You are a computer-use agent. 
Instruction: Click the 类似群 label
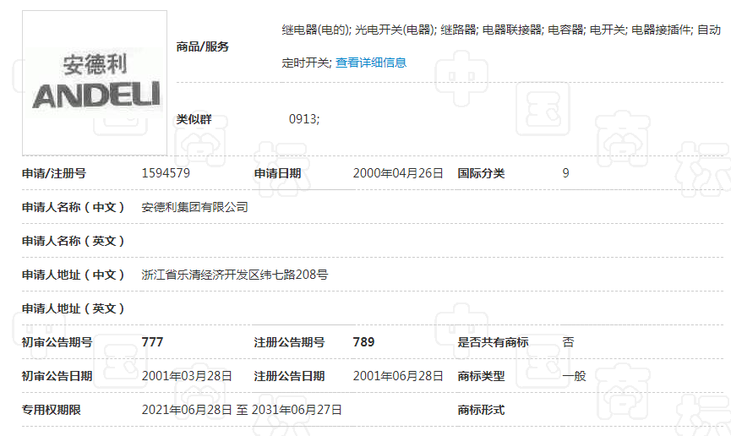(194, 119)
